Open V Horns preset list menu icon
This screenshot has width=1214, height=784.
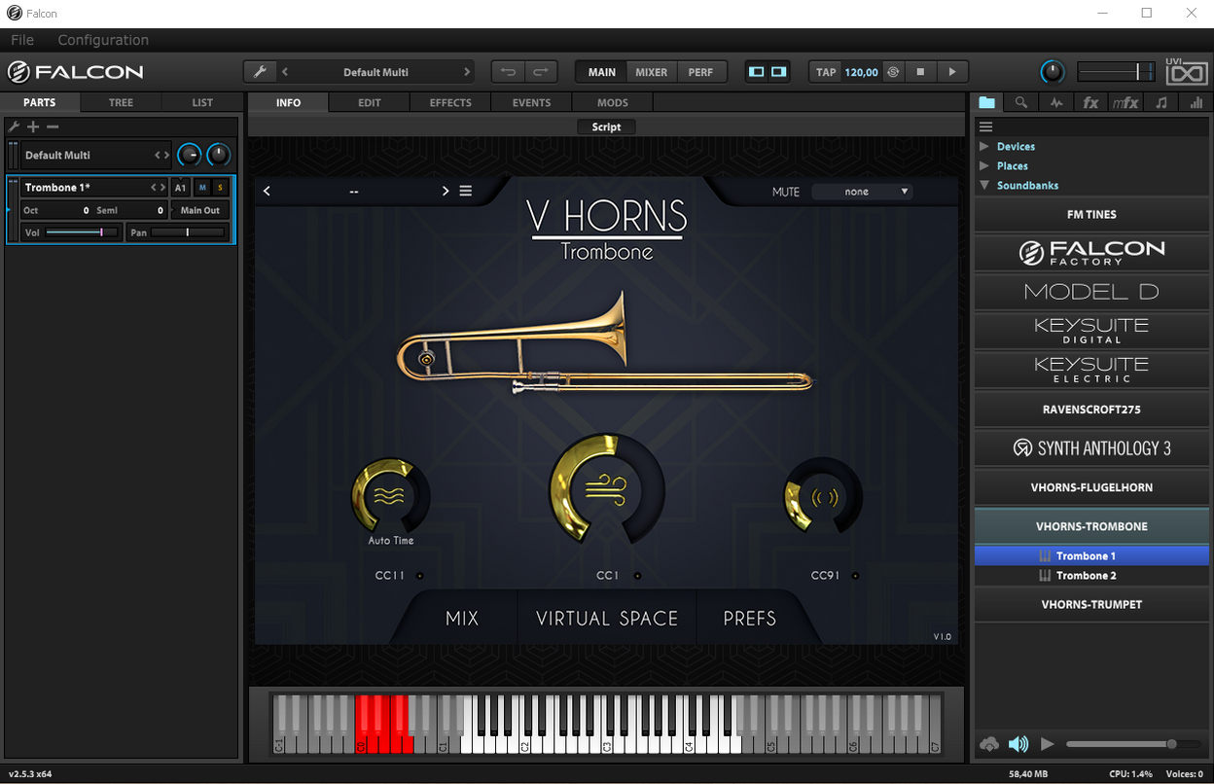pyautogui.click(x=466, y=191)
